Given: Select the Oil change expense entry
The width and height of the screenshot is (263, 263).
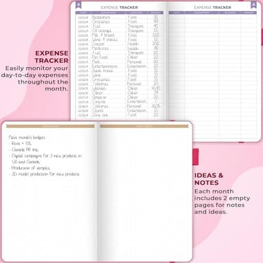Looking at the screenshot, I should tap(102, 31).
